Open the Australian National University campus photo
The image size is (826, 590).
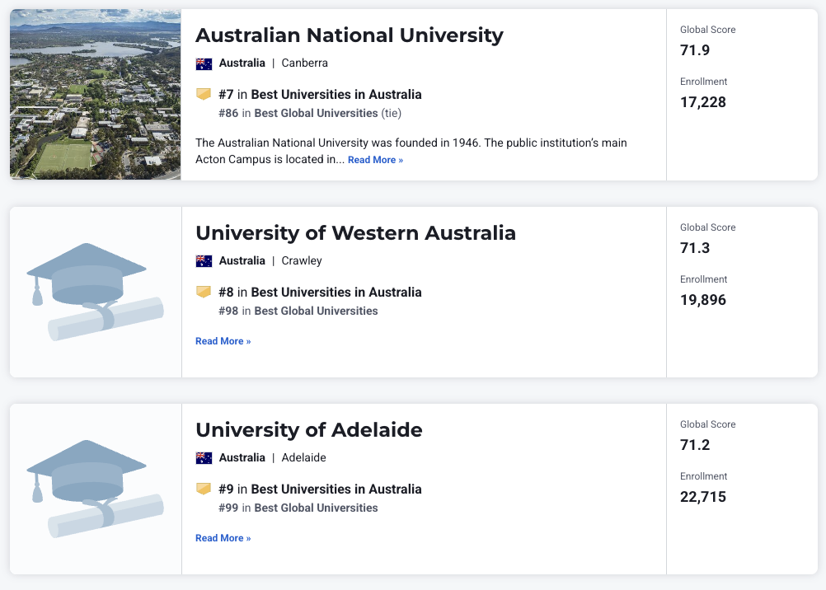(x=96, y=94)
